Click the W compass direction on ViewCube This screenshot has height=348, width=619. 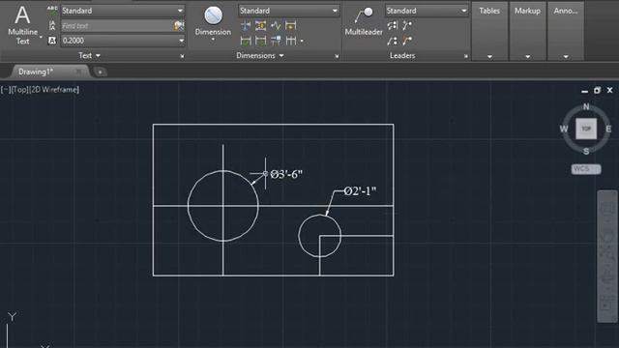coord(564,129)
